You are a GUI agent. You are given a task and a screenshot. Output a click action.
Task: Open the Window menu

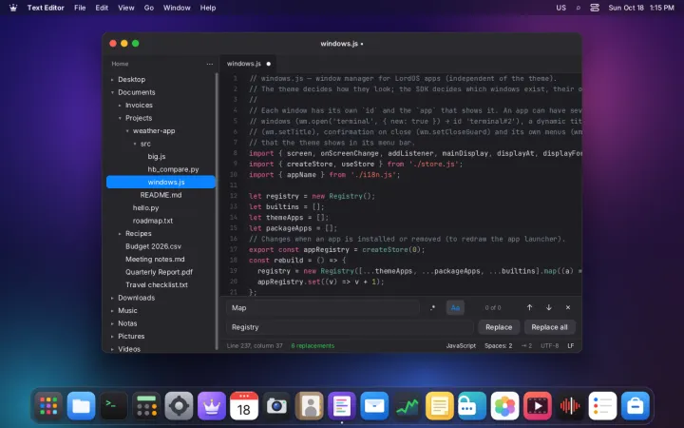tap(177, 8)
